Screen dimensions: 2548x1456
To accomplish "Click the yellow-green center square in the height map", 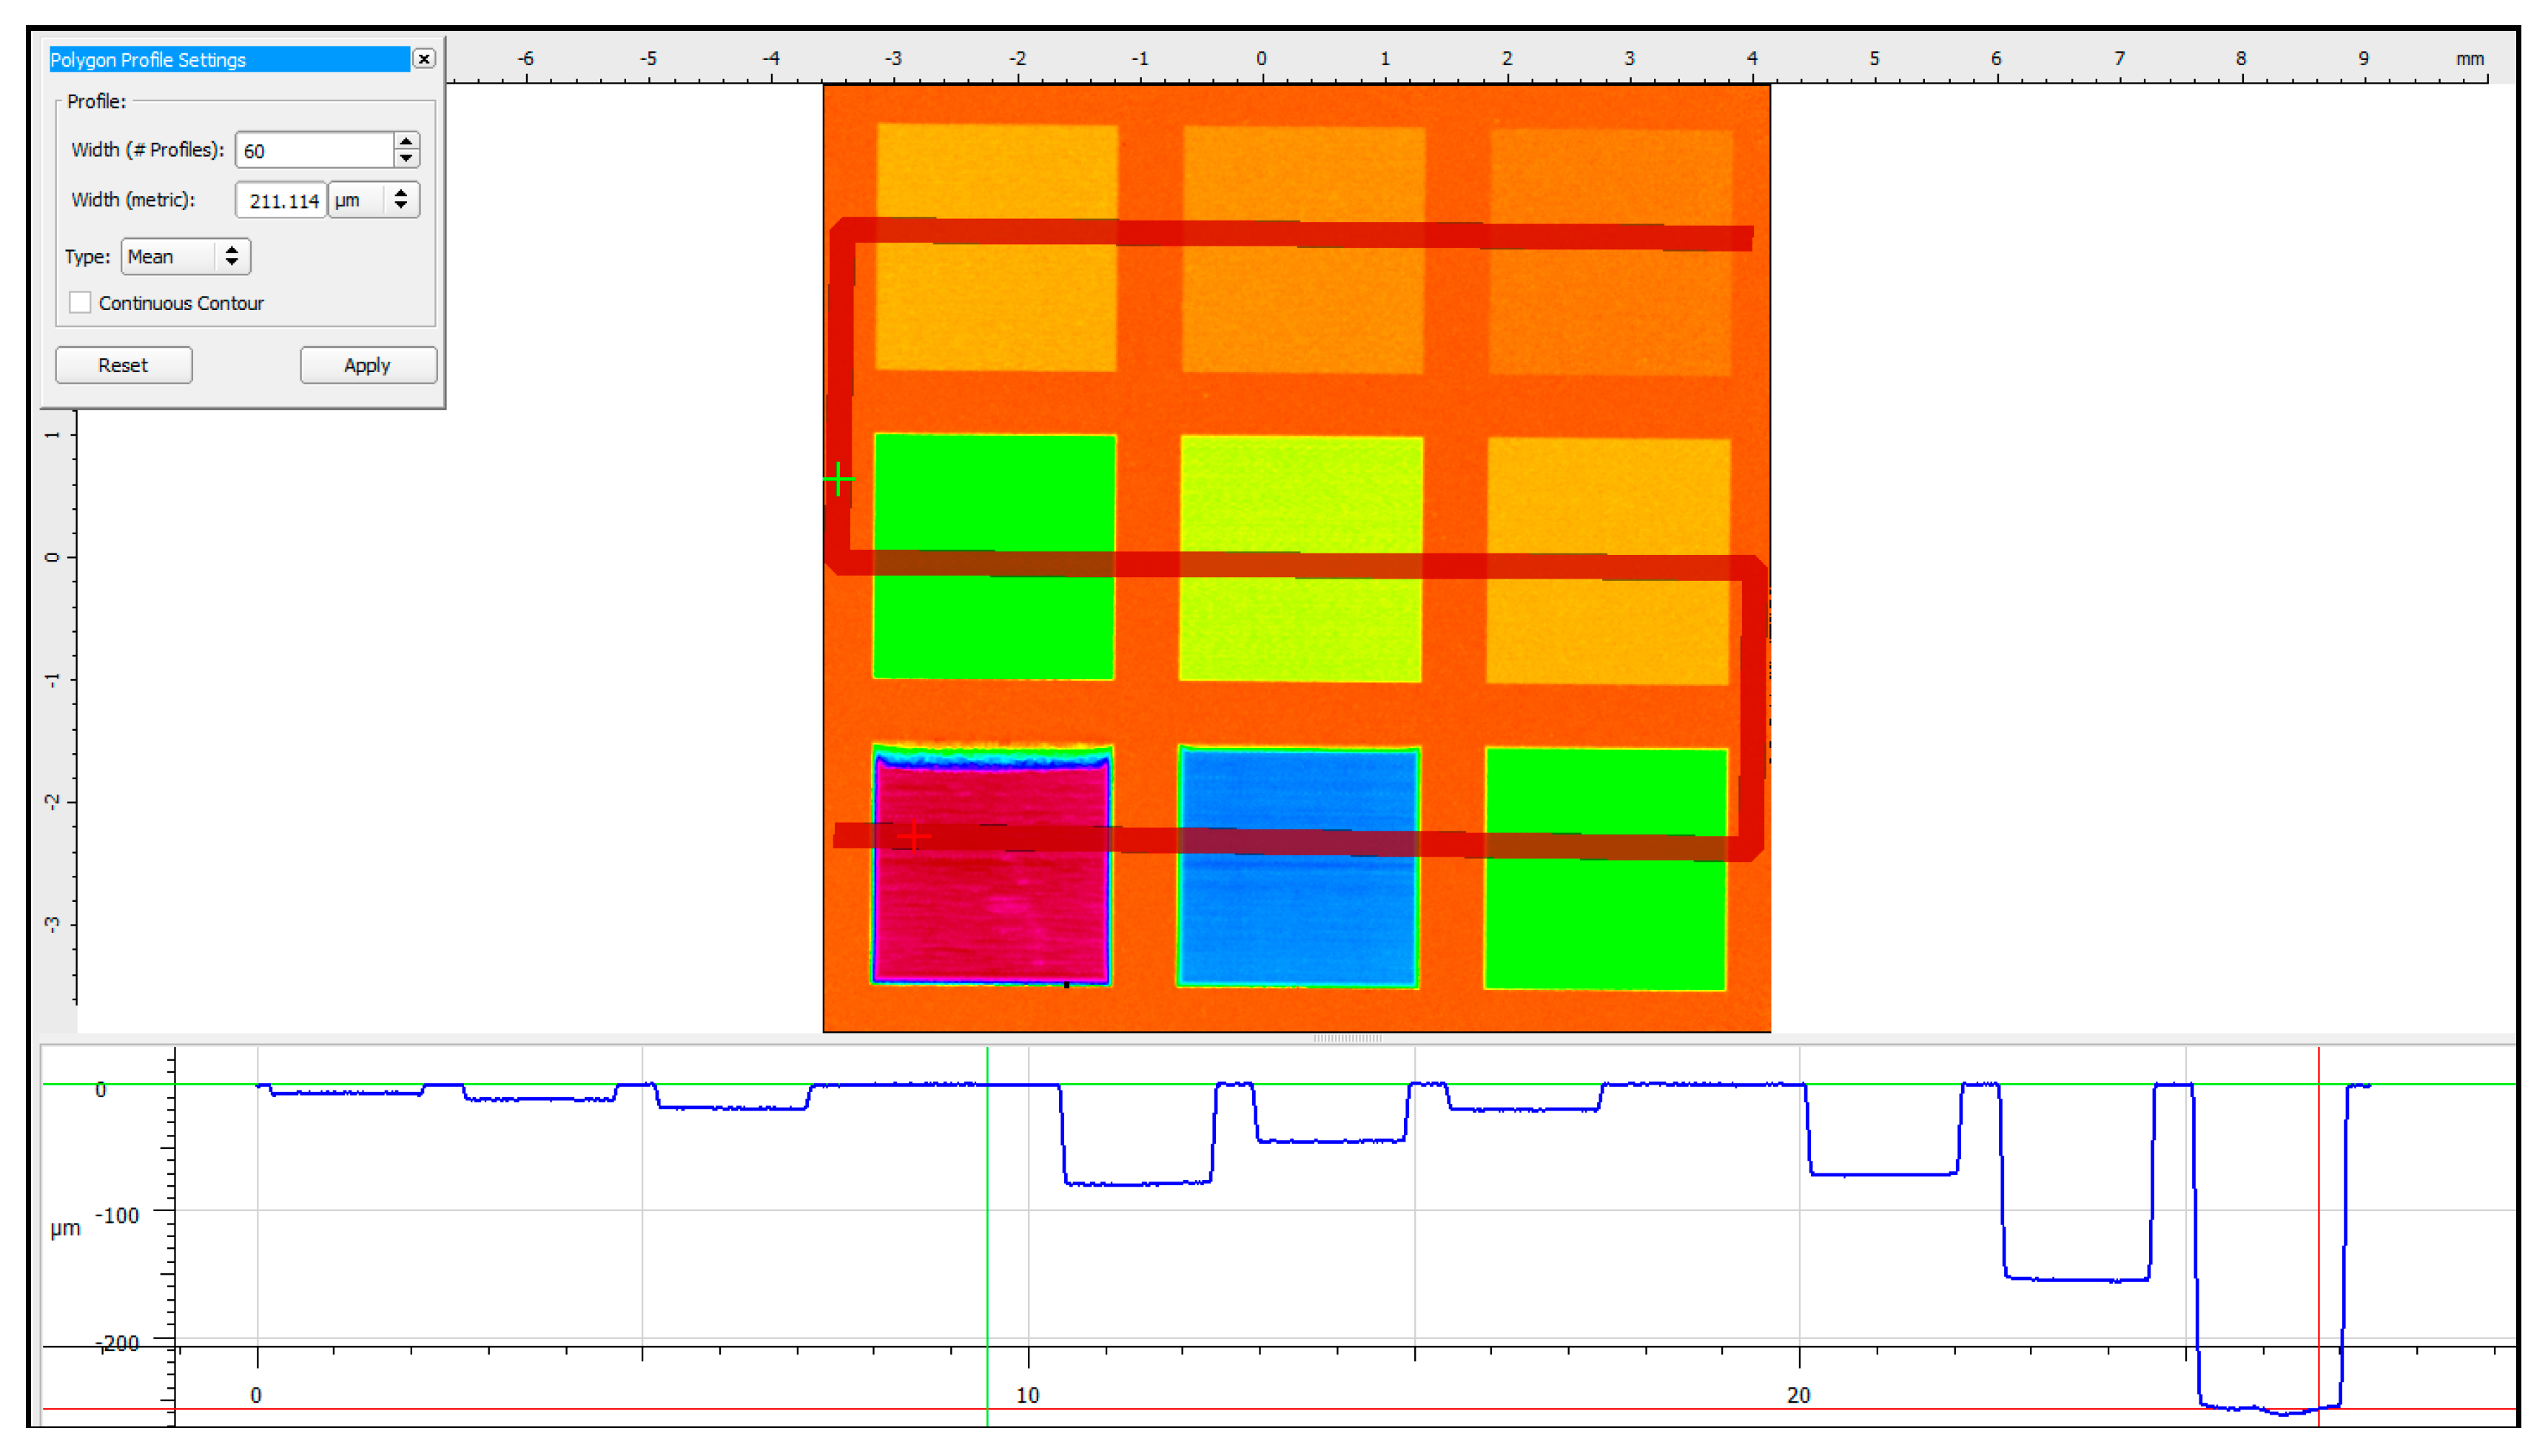I will pyautogui.click(x=1300, y=500).
